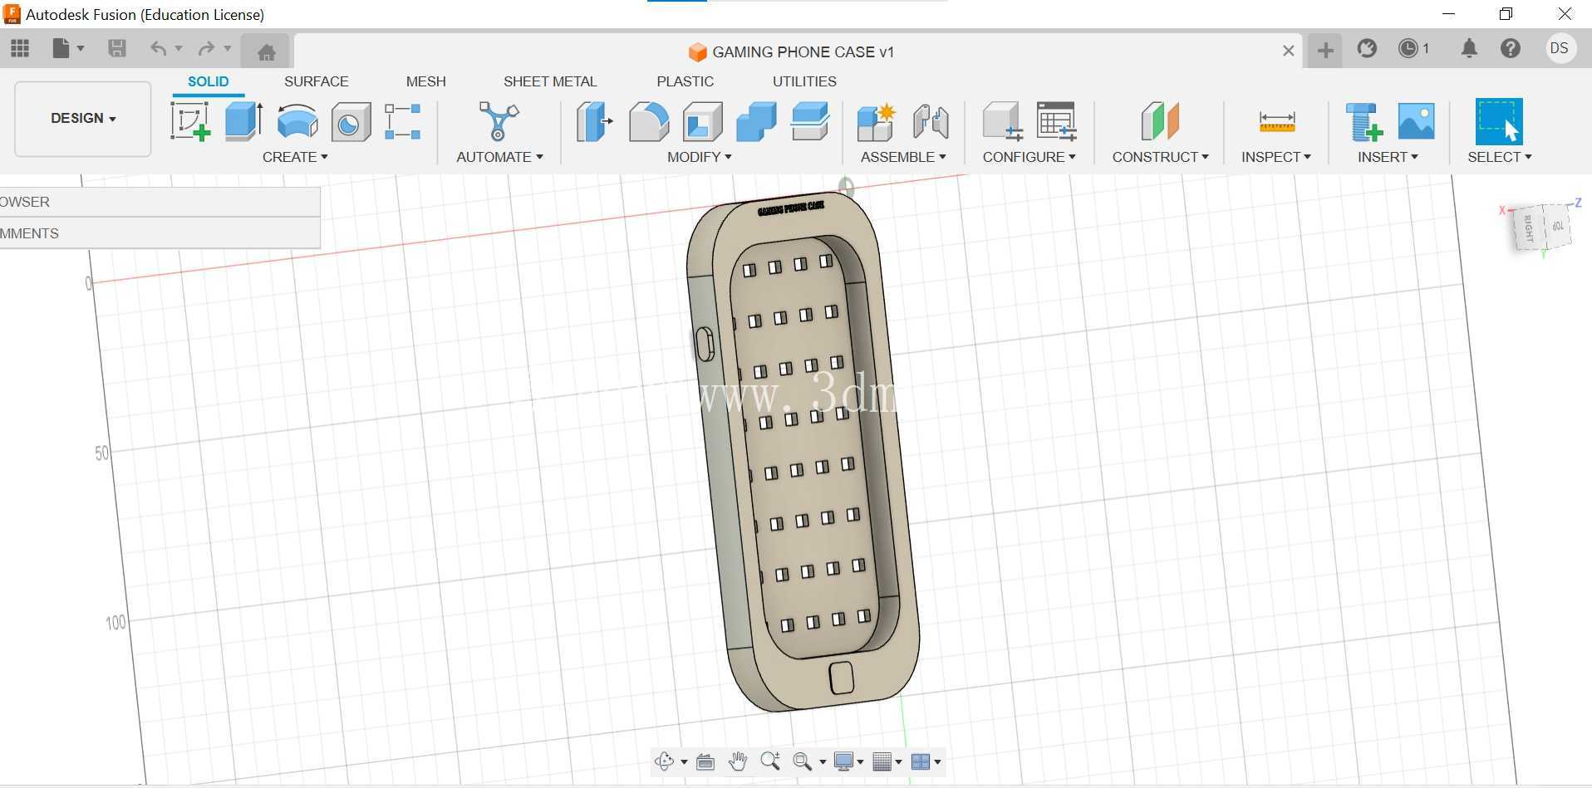
Task: Expand the CREATE dropdown menu
Action: click(x=295, y=157)
